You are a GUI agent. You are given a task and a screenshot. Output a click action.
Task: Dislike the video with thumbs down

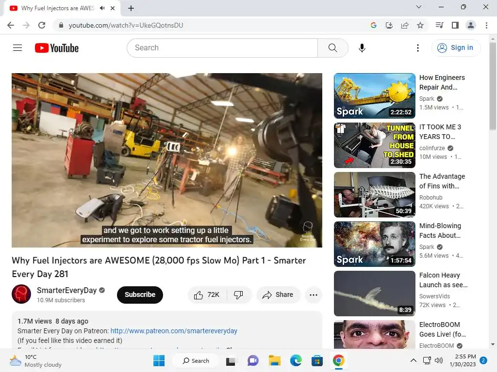pyautogui.click(x=238, y=295)
